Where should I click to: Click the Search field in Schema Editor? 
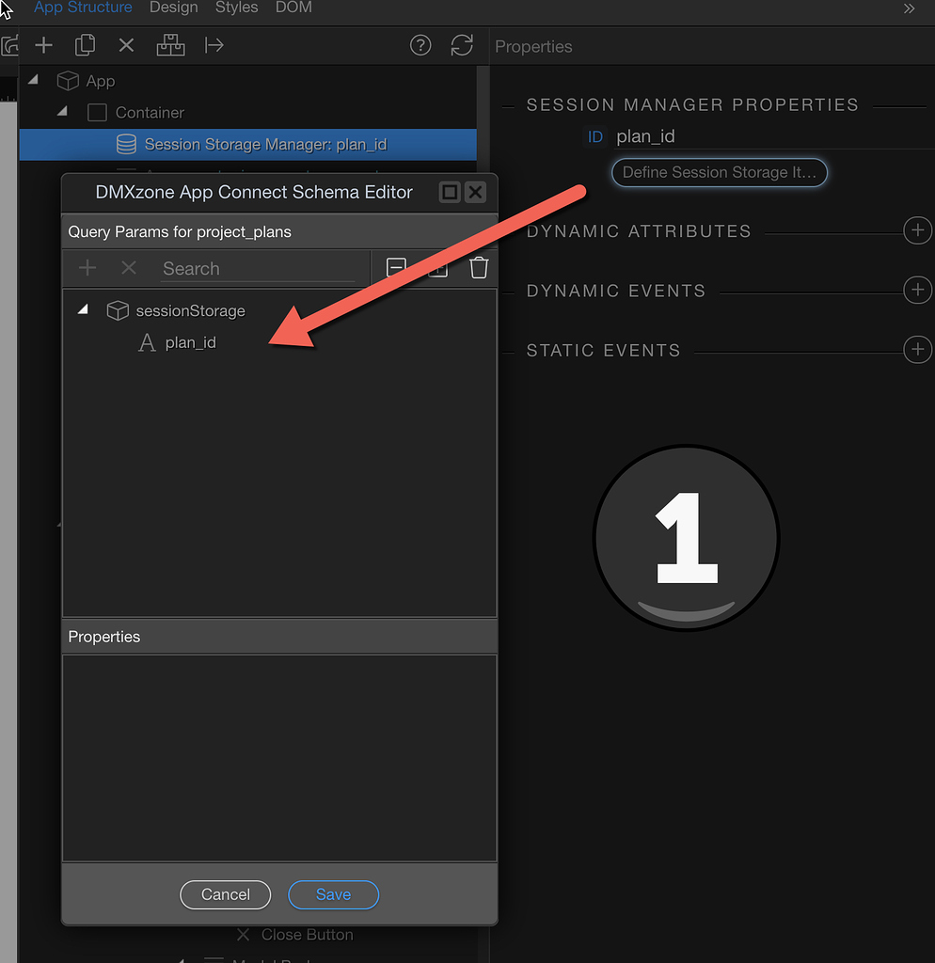pos(258,269)
